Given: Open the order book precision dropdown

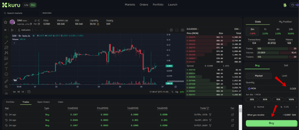Looking at the screenshot, I should tap(194, 29).
